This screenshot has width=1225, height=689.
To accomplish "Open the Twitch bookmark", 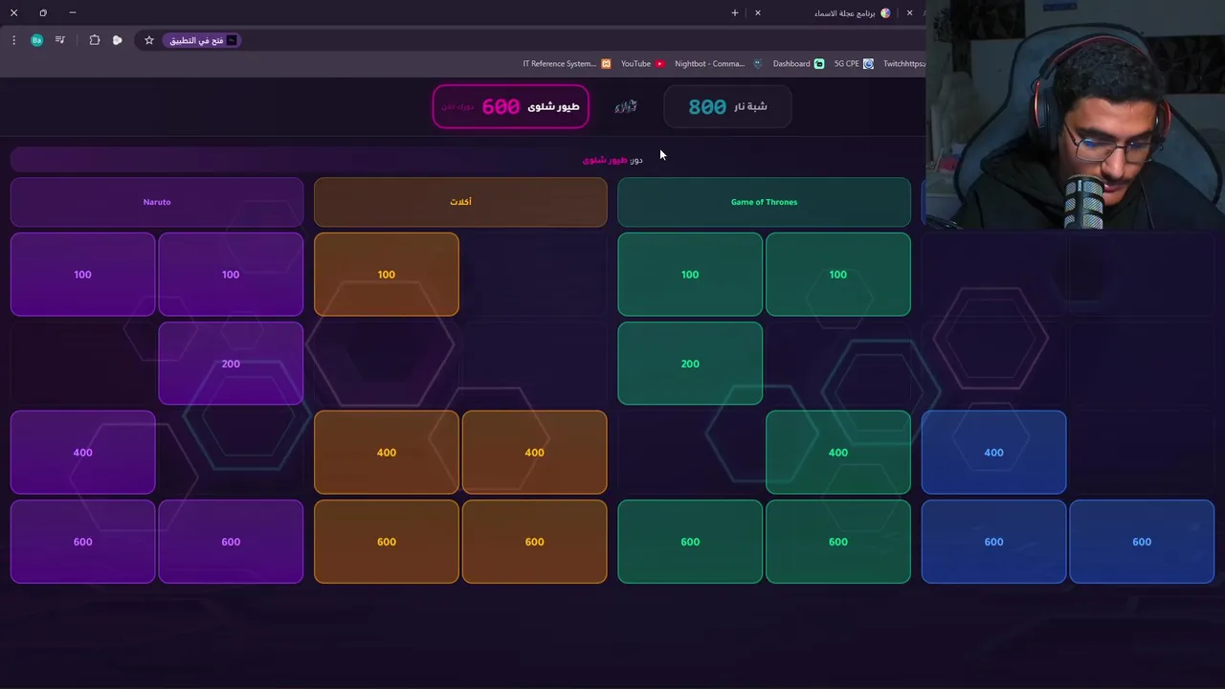I will [903, 64].
